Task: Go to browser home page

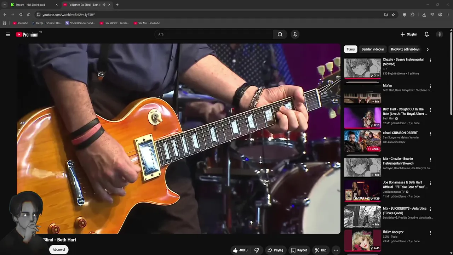Action: pyautogui.click(x=29, y=15)
